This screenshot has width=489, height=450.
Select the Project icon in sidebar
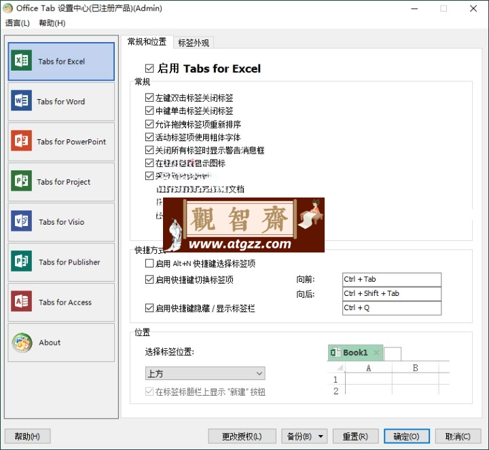click(x=21, y=181)
